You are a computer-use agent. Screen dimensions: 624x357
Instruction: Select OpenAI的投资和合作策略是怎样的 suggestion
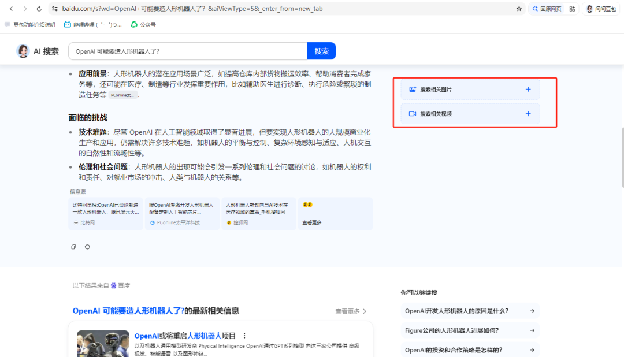470,350
